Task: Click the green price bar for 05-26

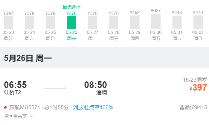Action: point(71,23)
